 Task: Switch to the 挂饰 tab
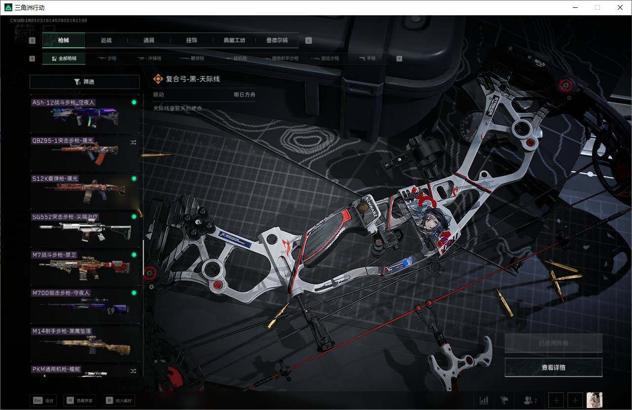pyautogui.click(x=192, y=40)
